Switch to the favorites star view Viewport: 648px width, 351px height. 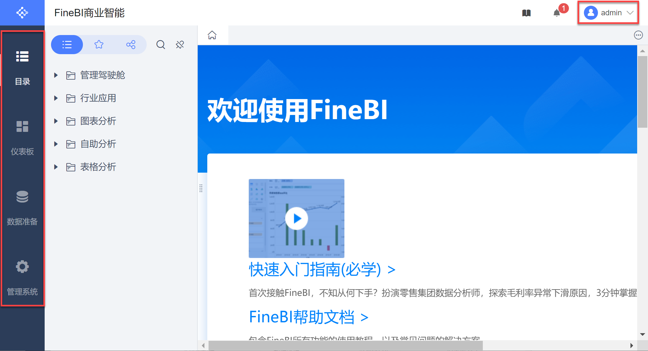coord(99,45)
